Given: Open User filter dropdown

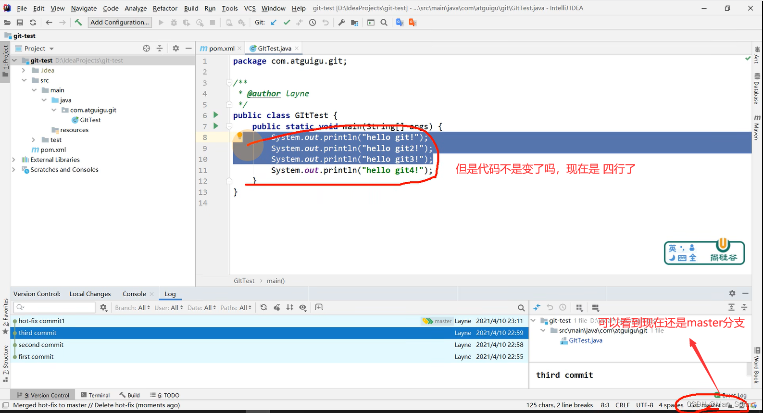Looking at the screenshot, I should [169, 308].
